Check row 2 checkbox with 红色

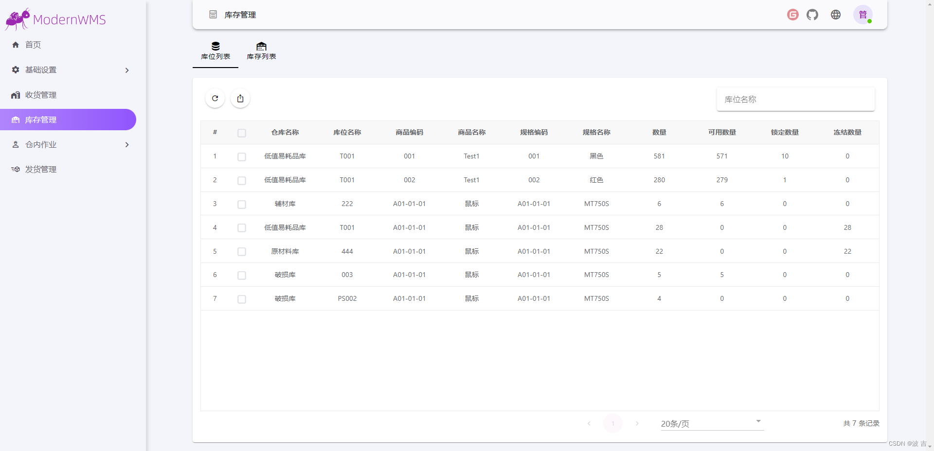tap(242, 180)
